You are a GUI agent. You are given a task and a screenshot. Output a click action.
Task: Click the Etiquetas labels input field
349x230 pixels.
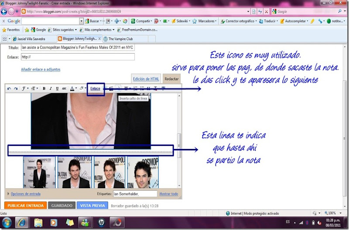click(x=135, y=194)
